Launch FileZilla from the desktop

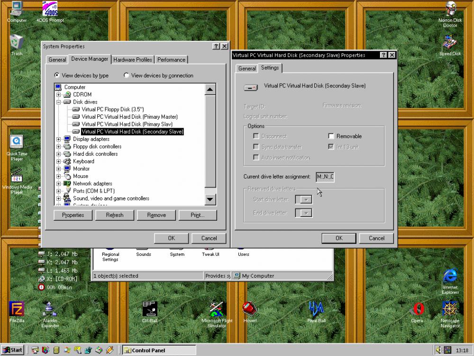(x=16, y=309)
